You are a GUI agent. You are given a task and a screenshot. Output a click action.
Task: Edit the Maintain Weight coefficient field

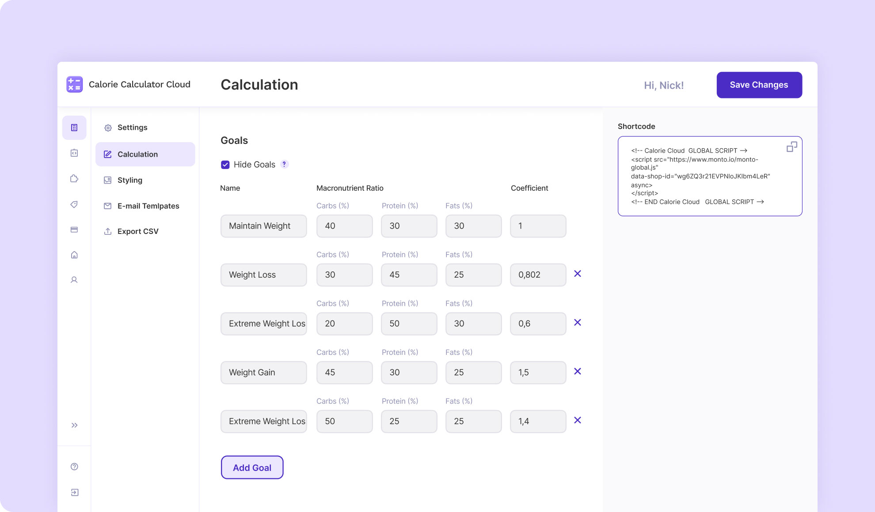click(x=537, y=226)
